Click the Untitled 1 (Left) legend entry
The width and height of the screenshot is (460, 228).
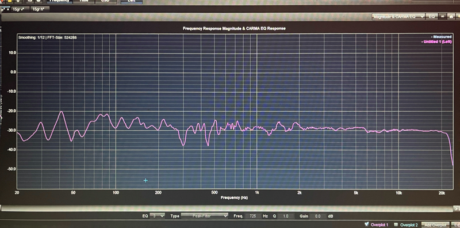coord(436,41)
